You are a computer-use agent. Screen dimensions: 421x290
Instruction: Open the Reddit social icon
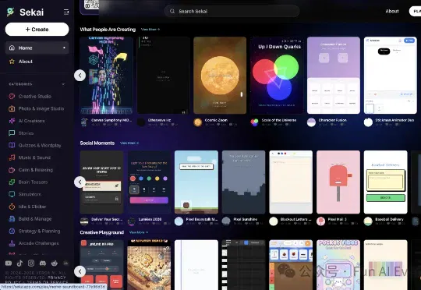pyautogui.click(x=55, y=263)
